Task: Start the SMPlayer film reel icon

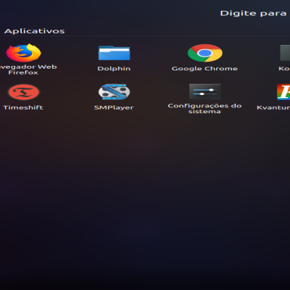Action: (114, 92)
